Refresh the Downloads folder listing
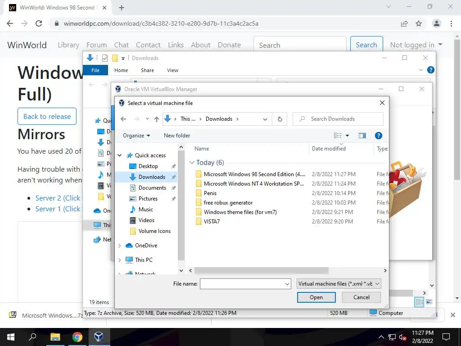 (x=280, y=119)
